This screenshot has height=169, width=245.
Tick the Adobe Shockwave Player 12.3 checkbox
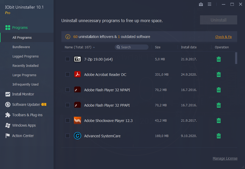[68, 120]
